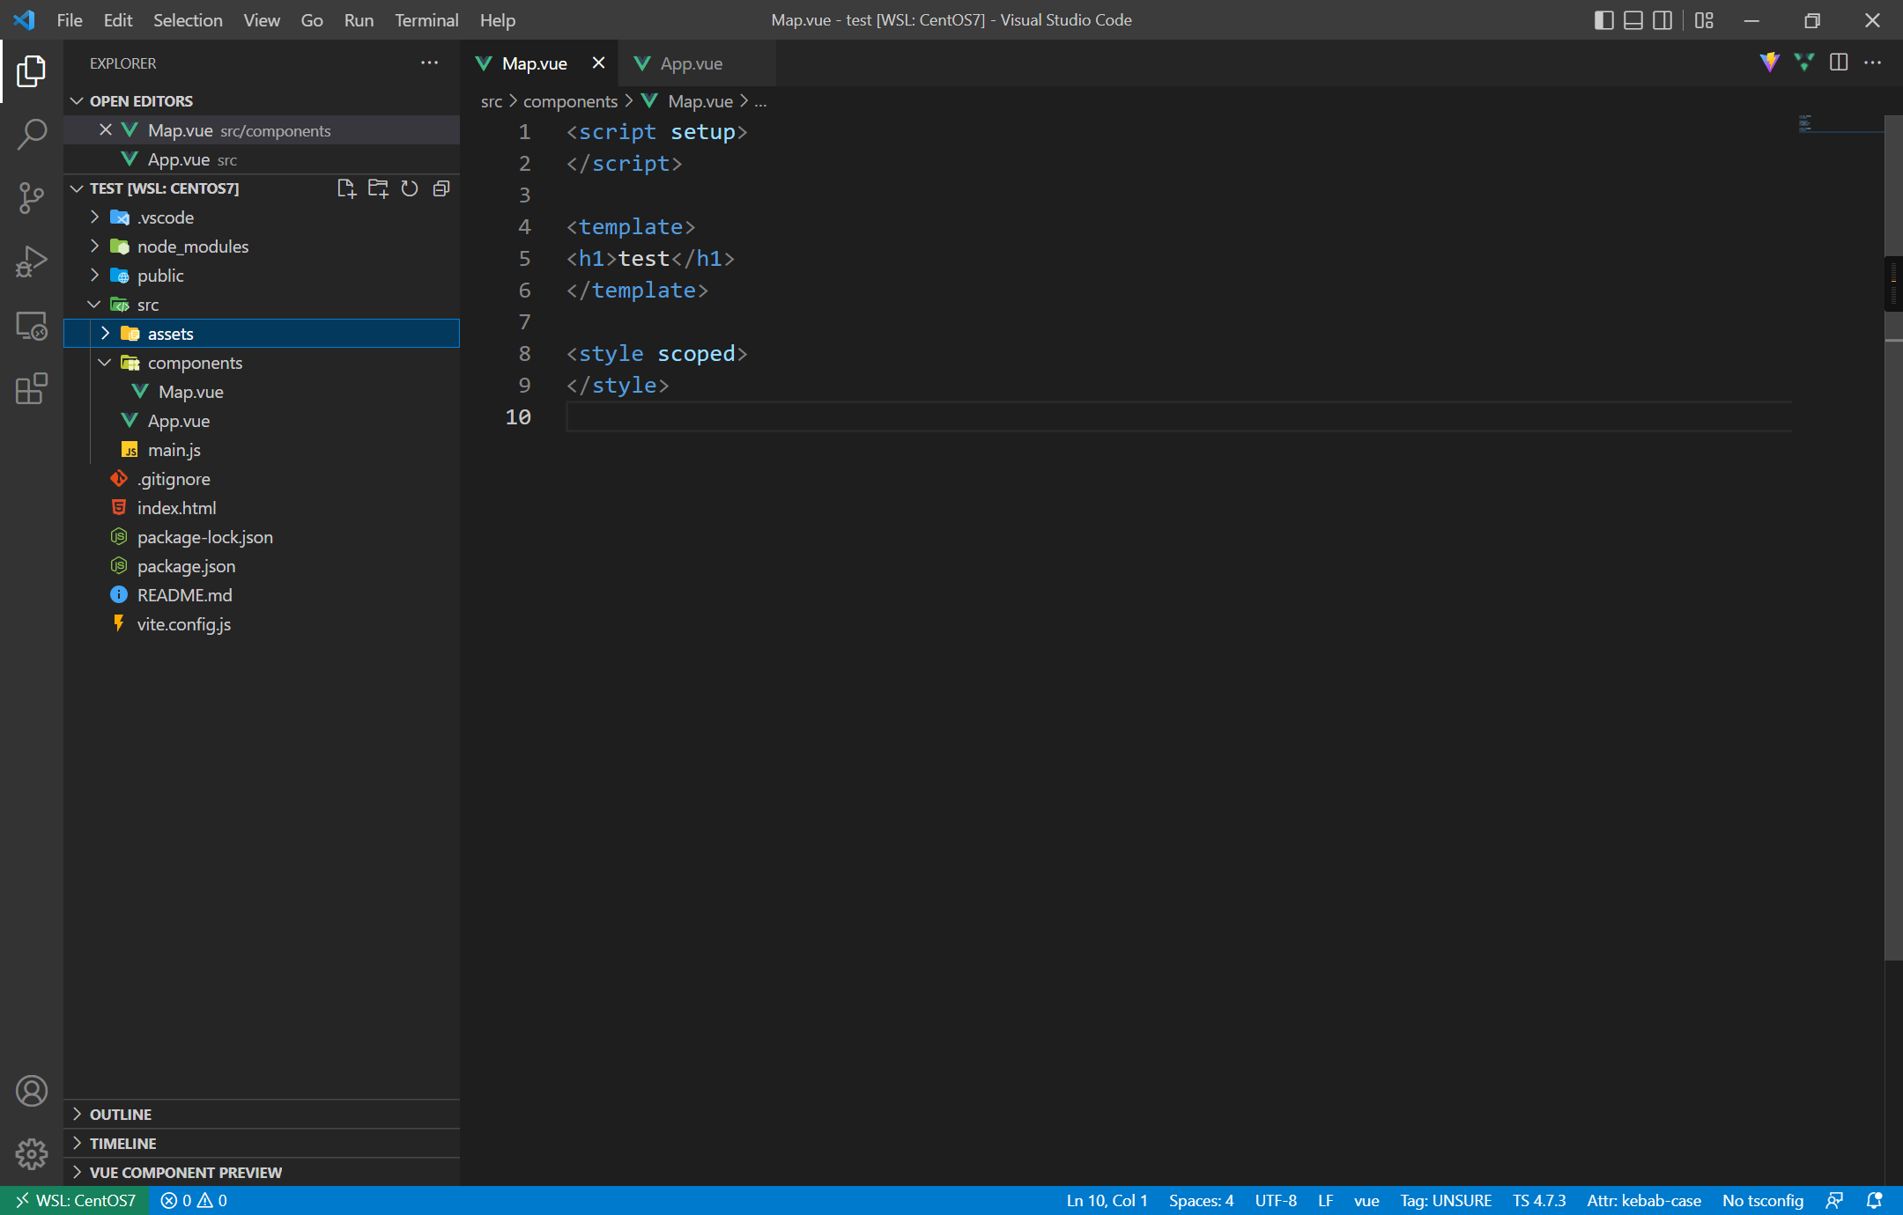
Task: Click the feedback icon in status bar
Action: (1835, 1200)
